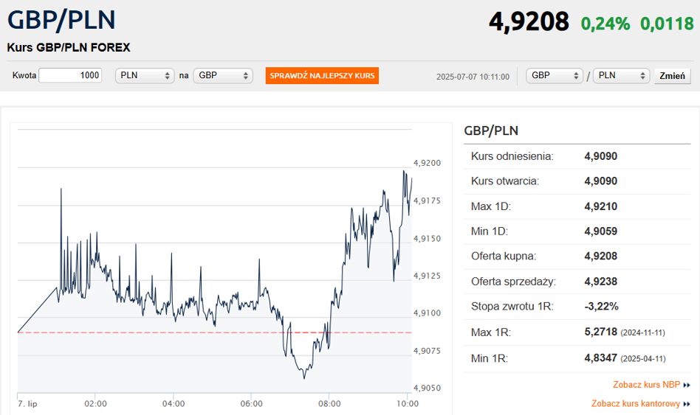Viewport: 700px width, 415px height.
Task: Click the 4,9200 price axis label
Action: (x=428, y=163)
